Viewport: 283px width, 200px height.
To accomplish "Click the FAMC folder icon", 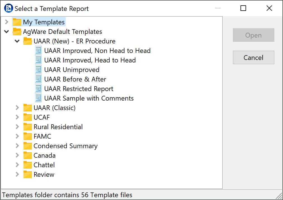I will (27, 136).
